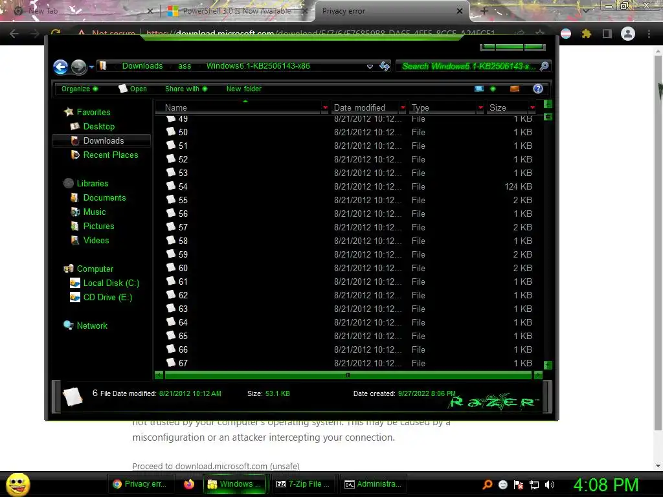The image size is (663, 497).
Task: Expand the address bar history dropdown
Action: tap(370, 67)
